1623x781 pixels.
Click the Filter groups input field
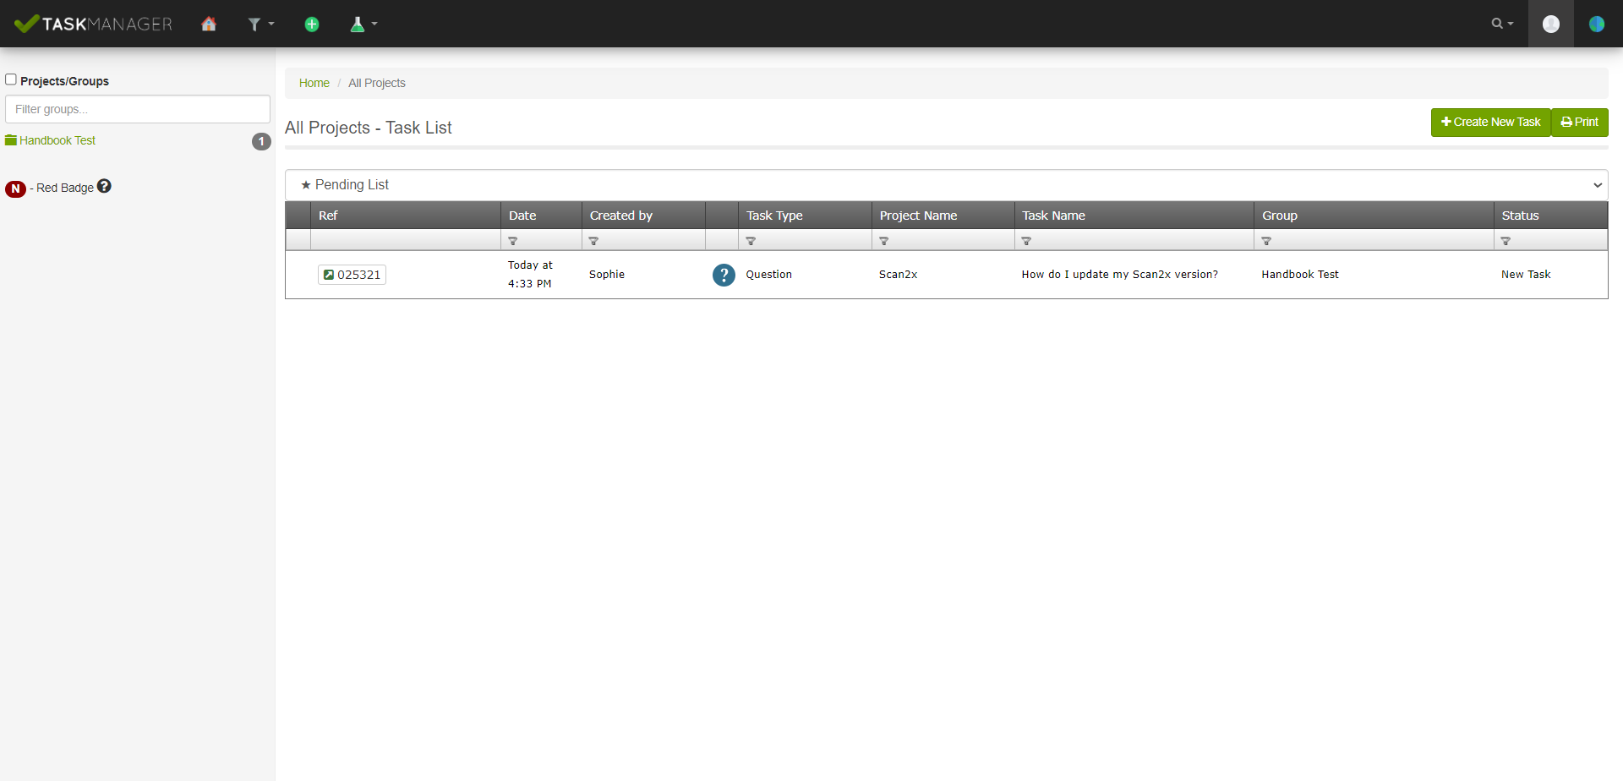point(138,109)
